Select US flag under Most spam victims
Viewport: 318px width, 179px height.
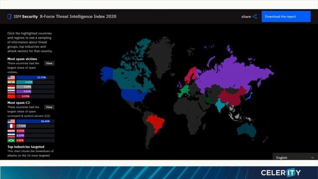[x=11, y=78]
